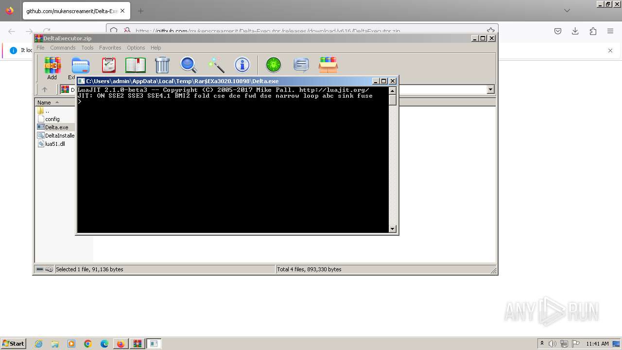Click the WinRAR status bar key icon
The width and height of the screenshot is (622, 350).
point(49,269)
